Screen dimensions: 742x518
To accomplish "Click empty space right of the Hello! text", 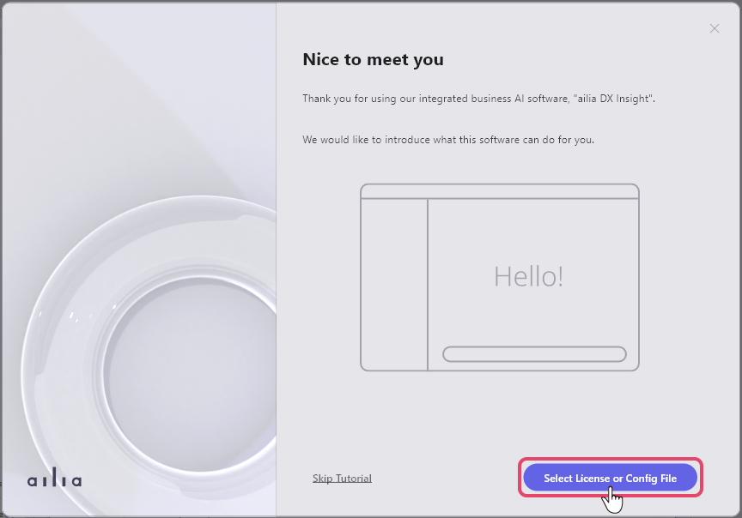I will [601, 276].
